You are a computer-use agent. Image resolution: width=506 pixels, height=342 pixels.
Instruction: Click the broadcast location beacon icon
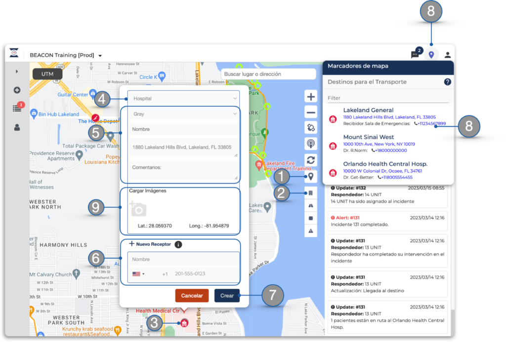pyautogui.click(x=311, y=144)
